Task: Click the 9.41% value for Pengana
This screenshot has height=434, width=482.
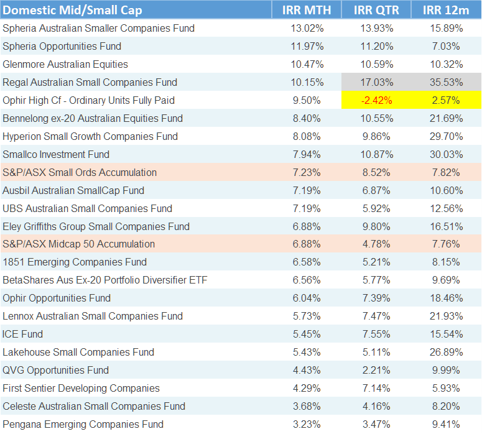Action: click(446, 424)
